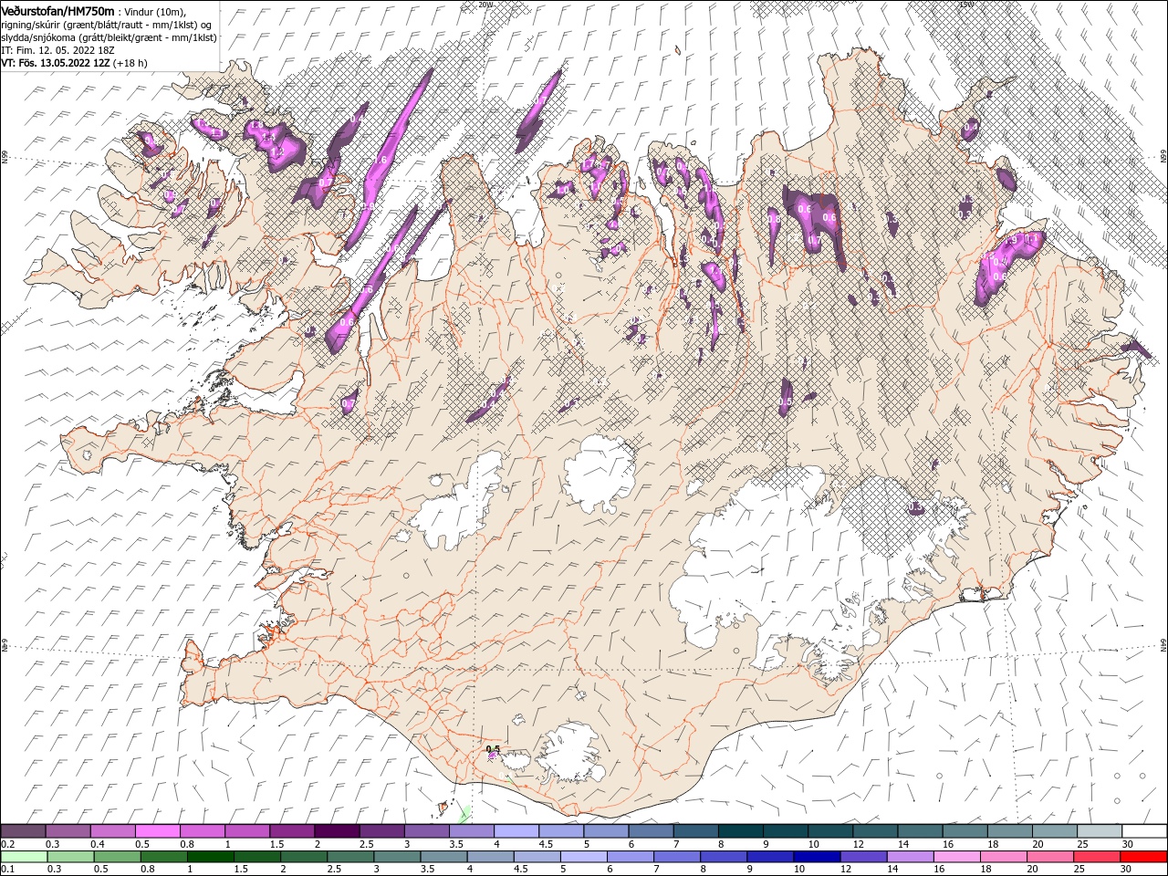This screenshot has width=1168, height=876.
Task: Select the dark teal upper swatch between 8 and 9
Action: pyautogui.click(x=740, y=831)
